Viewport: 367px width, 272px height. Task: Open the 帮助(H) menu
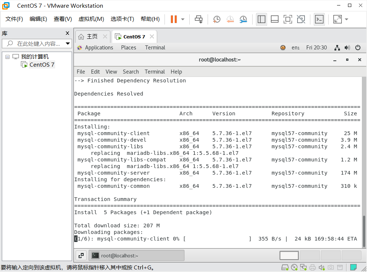pos(150,19)
